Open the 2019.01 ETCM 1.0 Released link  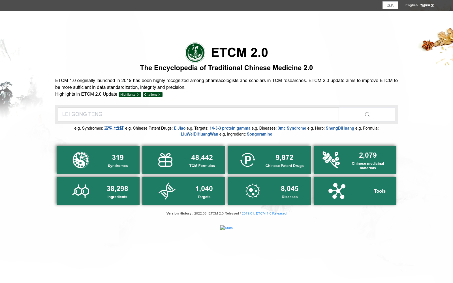264,213
